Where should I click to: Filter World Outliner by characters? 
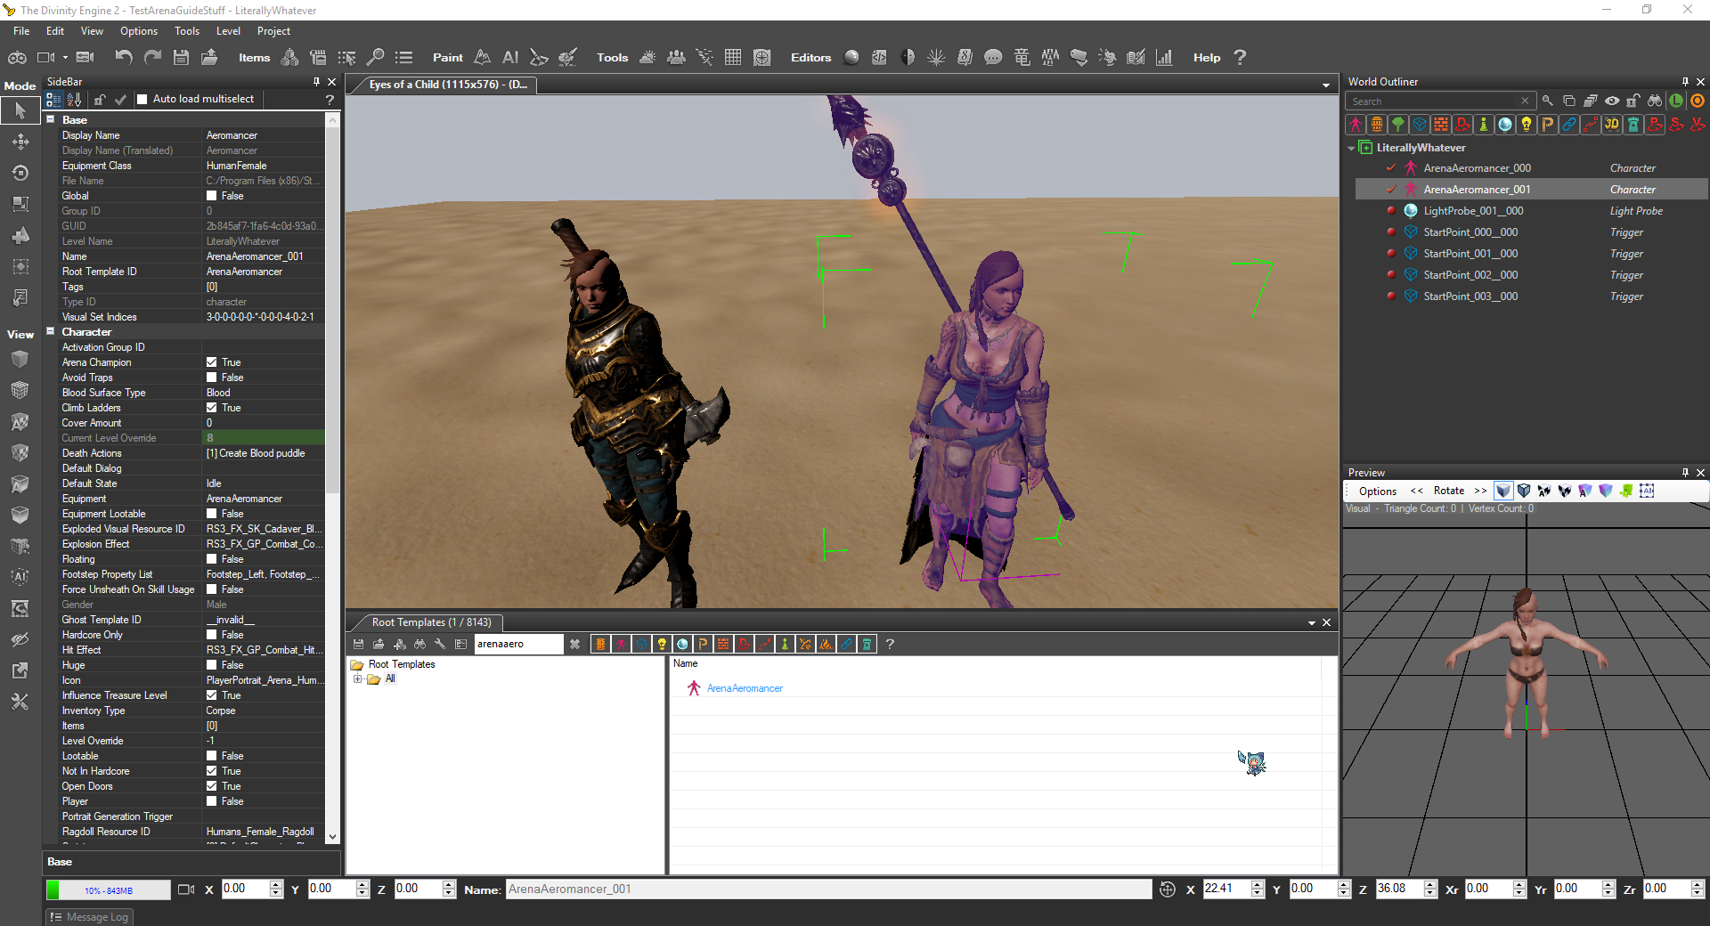1356,125
